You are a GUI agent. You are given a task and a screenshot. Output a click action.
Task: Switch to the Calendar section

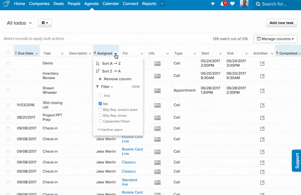(111, 4)
